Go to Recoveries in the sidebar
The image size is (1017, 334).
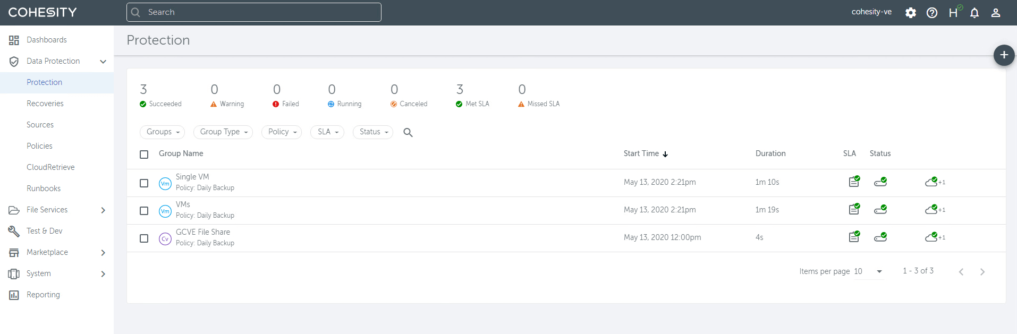[45, 104]
